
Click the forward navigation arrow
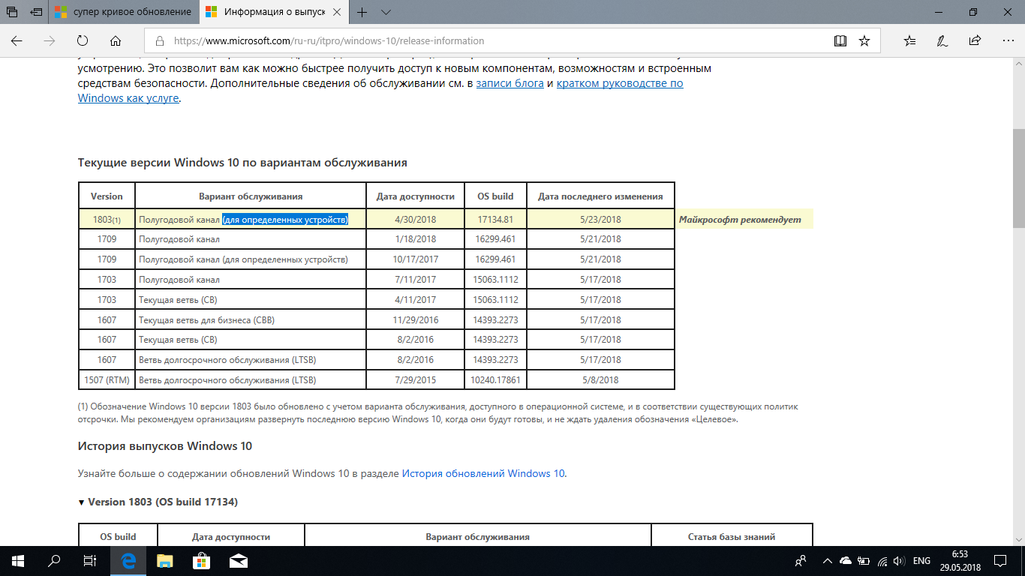pyautogui.click(x=50, y=40)
